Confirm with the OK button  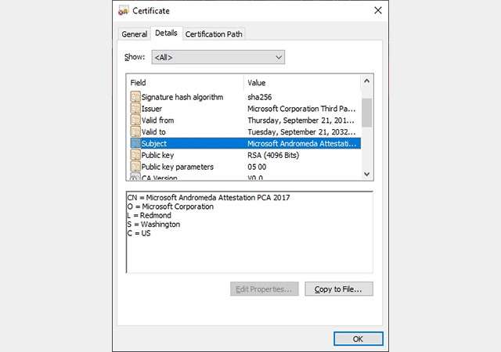tap(358, 339)
